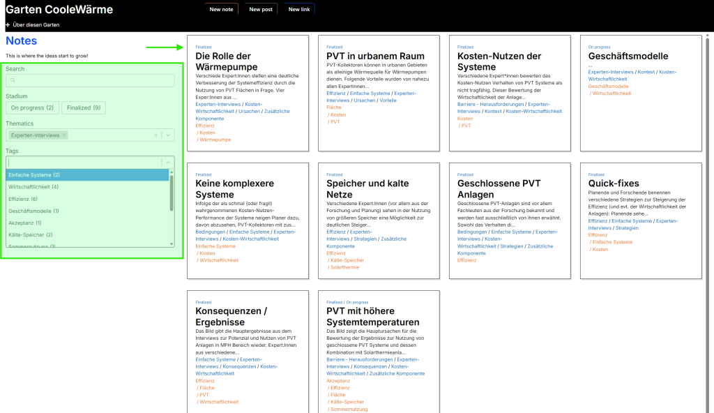Click the magnifier icon in Search field
This screenshot has width=714, height=413.
click(x=13, y=80)
